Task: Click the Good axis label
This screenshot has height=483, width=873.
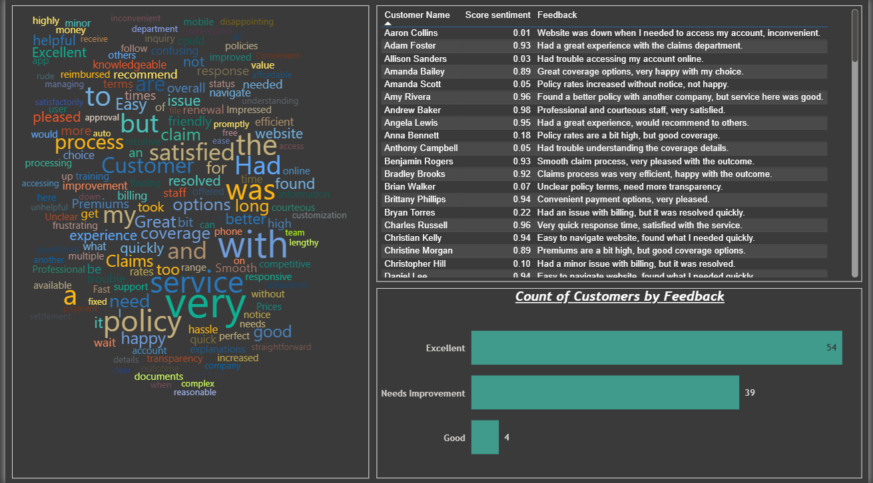Action: [455, 437]
